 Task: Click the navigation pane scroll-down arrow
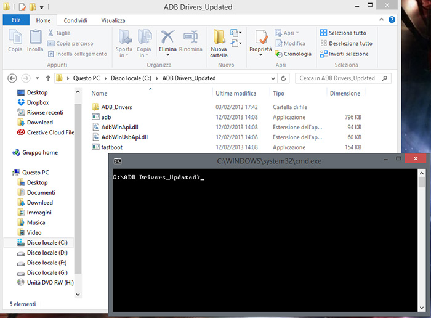[78, 295]
